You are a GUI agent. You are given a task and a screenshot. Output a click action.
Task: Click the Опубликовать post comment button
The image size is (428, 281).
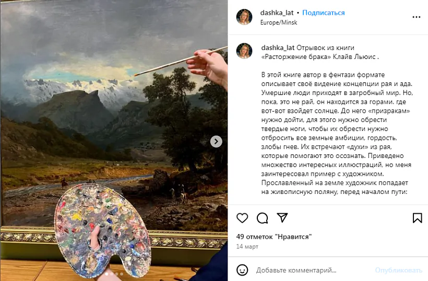[399, 270]
